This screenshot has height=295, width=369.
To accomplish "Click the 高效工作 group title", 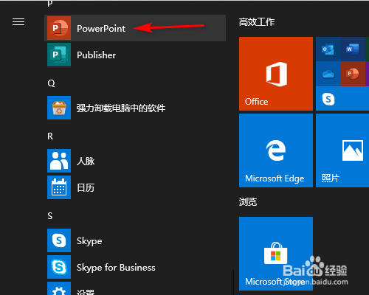I will 257,22.
